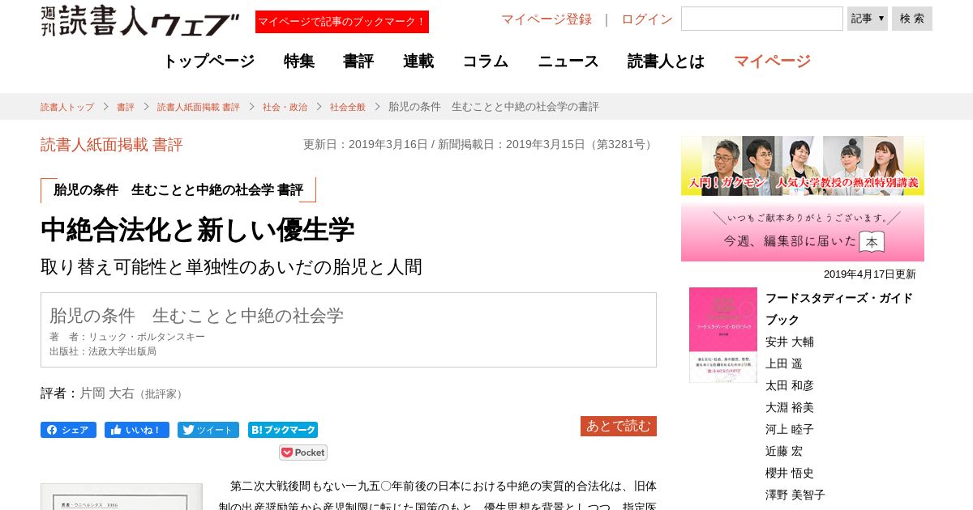Open 読書人とは menu item
The image size is (973, 510).
pyautogui.click(x=666, y=61)
